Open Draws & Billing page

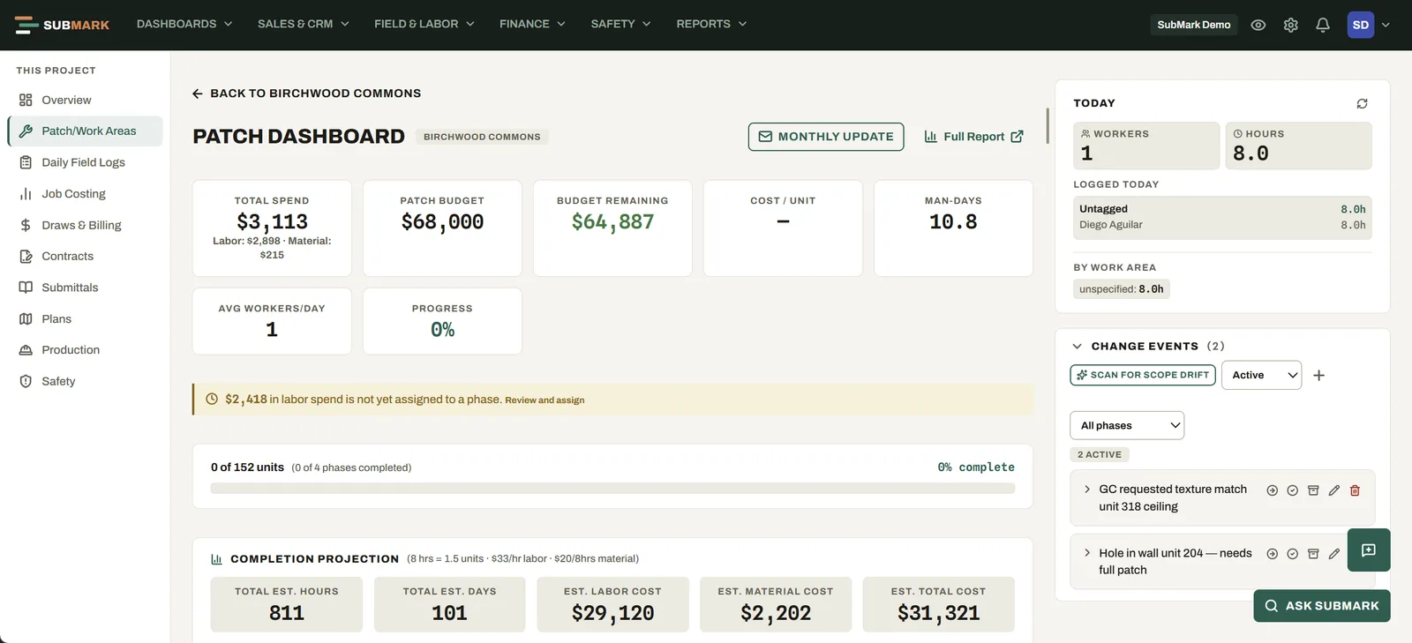[x=85, y=225]
